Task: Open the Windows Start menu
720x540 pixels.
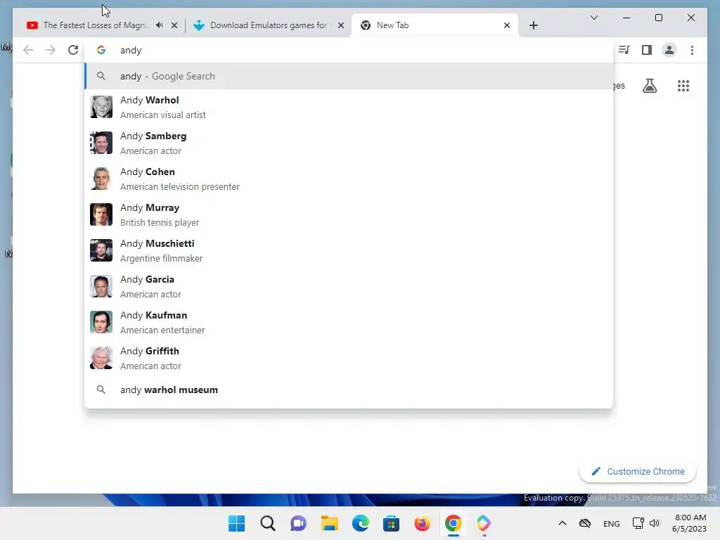Action: [236, 523]
